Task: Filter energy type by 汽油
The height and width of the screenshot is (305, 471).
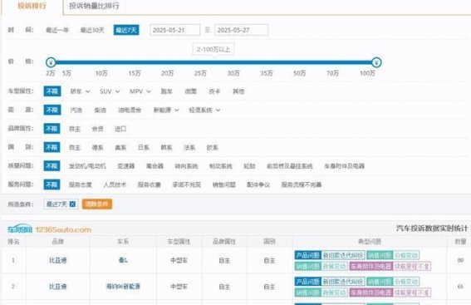Action: point(76,110)
